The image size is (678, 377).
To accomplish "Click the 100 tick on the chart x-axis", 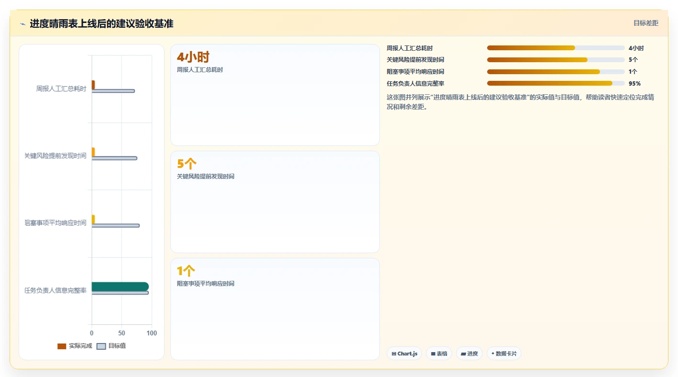I will [x=152, y=333].
